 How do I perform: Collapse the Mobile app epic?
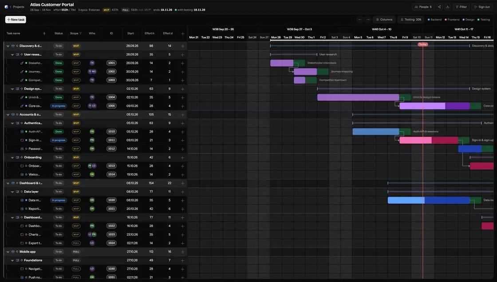click(8, 252)
